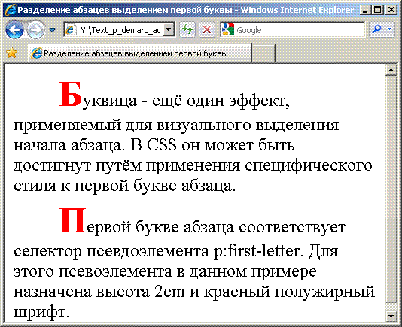This screenshot has width=402, height=327.
Task: Close the Internet Explorer window
Action: [391, 10]
